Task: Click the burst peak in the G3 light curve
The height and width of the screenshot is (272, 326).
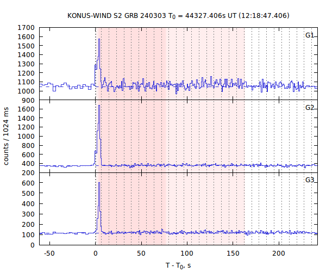Action: coord(99,183)
